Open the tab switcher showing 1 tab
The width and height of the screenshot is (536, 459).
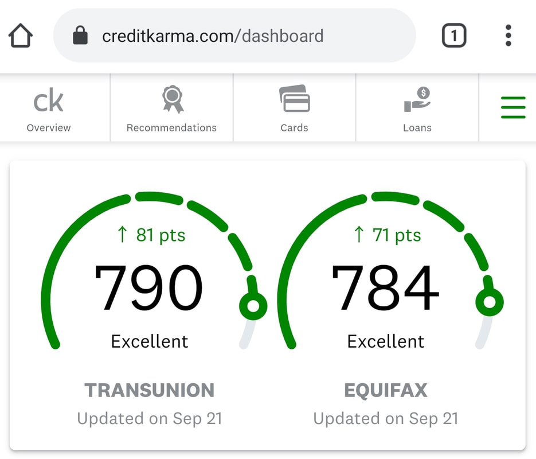pos(454,35)
